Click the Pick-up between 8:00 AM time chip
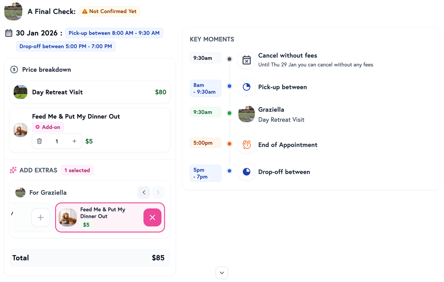Screen dimensions: 444x282 pos(114,33)
